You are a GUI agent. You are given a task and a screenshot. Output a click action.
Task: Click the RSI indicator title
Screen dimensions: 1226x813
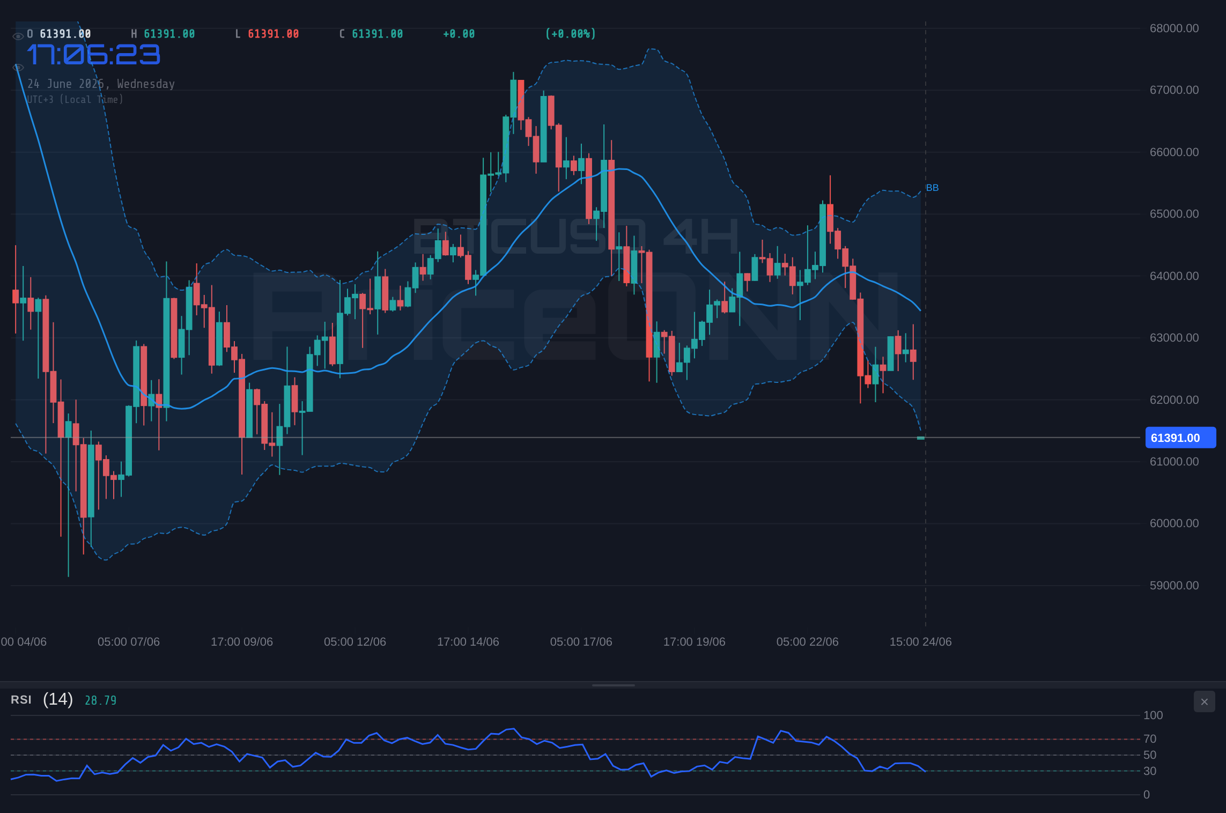tap(21, 700)
